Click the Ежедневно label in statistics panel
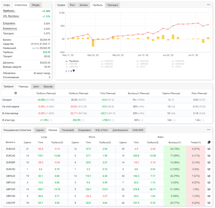This screenshot has width=215, height=208. (9, 23)
